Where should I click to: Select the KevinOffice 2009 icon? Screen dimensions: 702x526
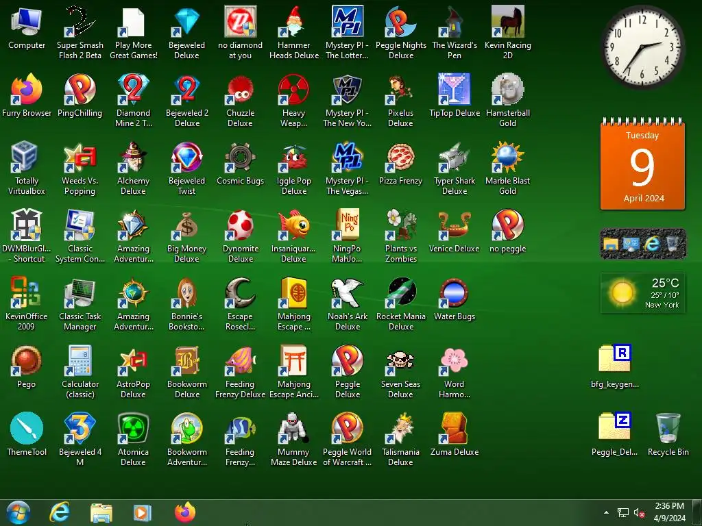pyautogui.click(x=27, y=292)
